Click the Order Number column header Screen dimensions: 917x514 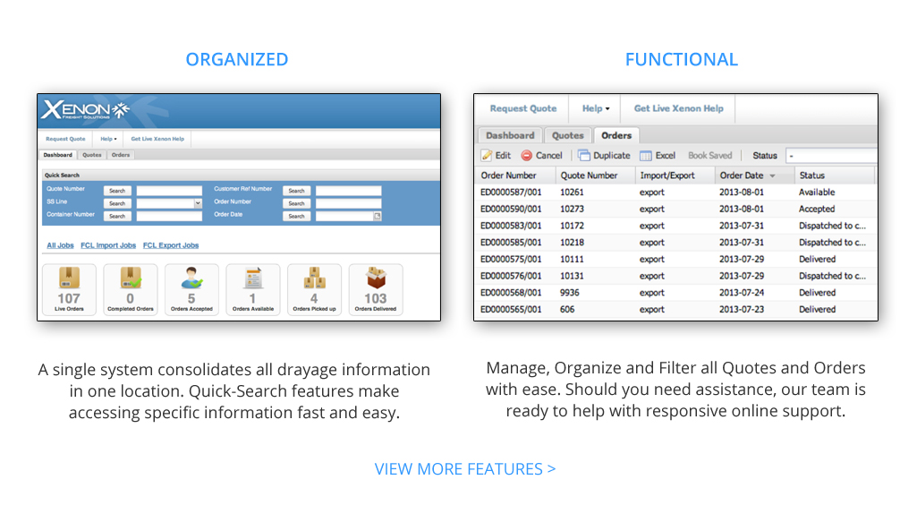click(x=515, y=176)
